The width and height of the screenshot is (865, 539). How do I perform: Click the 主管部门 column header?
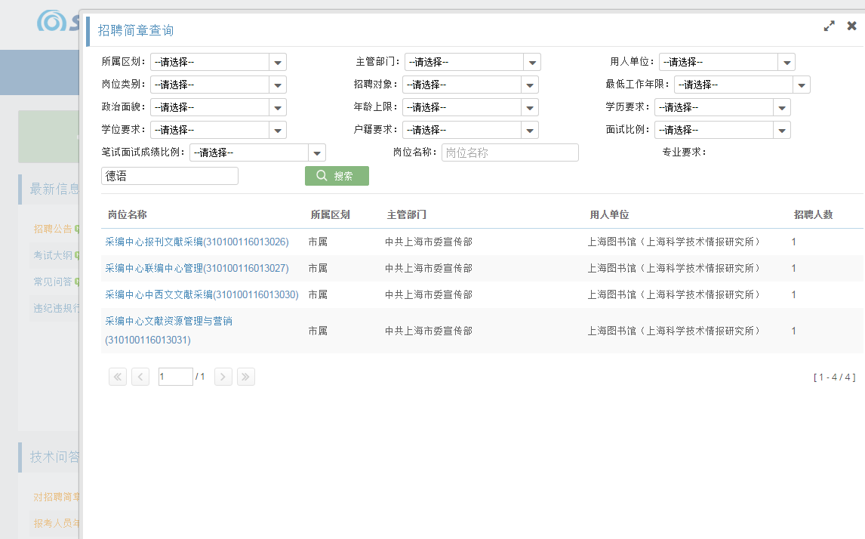pos(407,214)
